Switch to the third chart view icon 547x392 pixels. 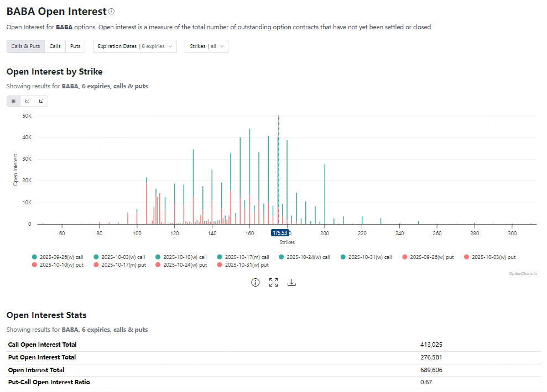pos(41,101)
